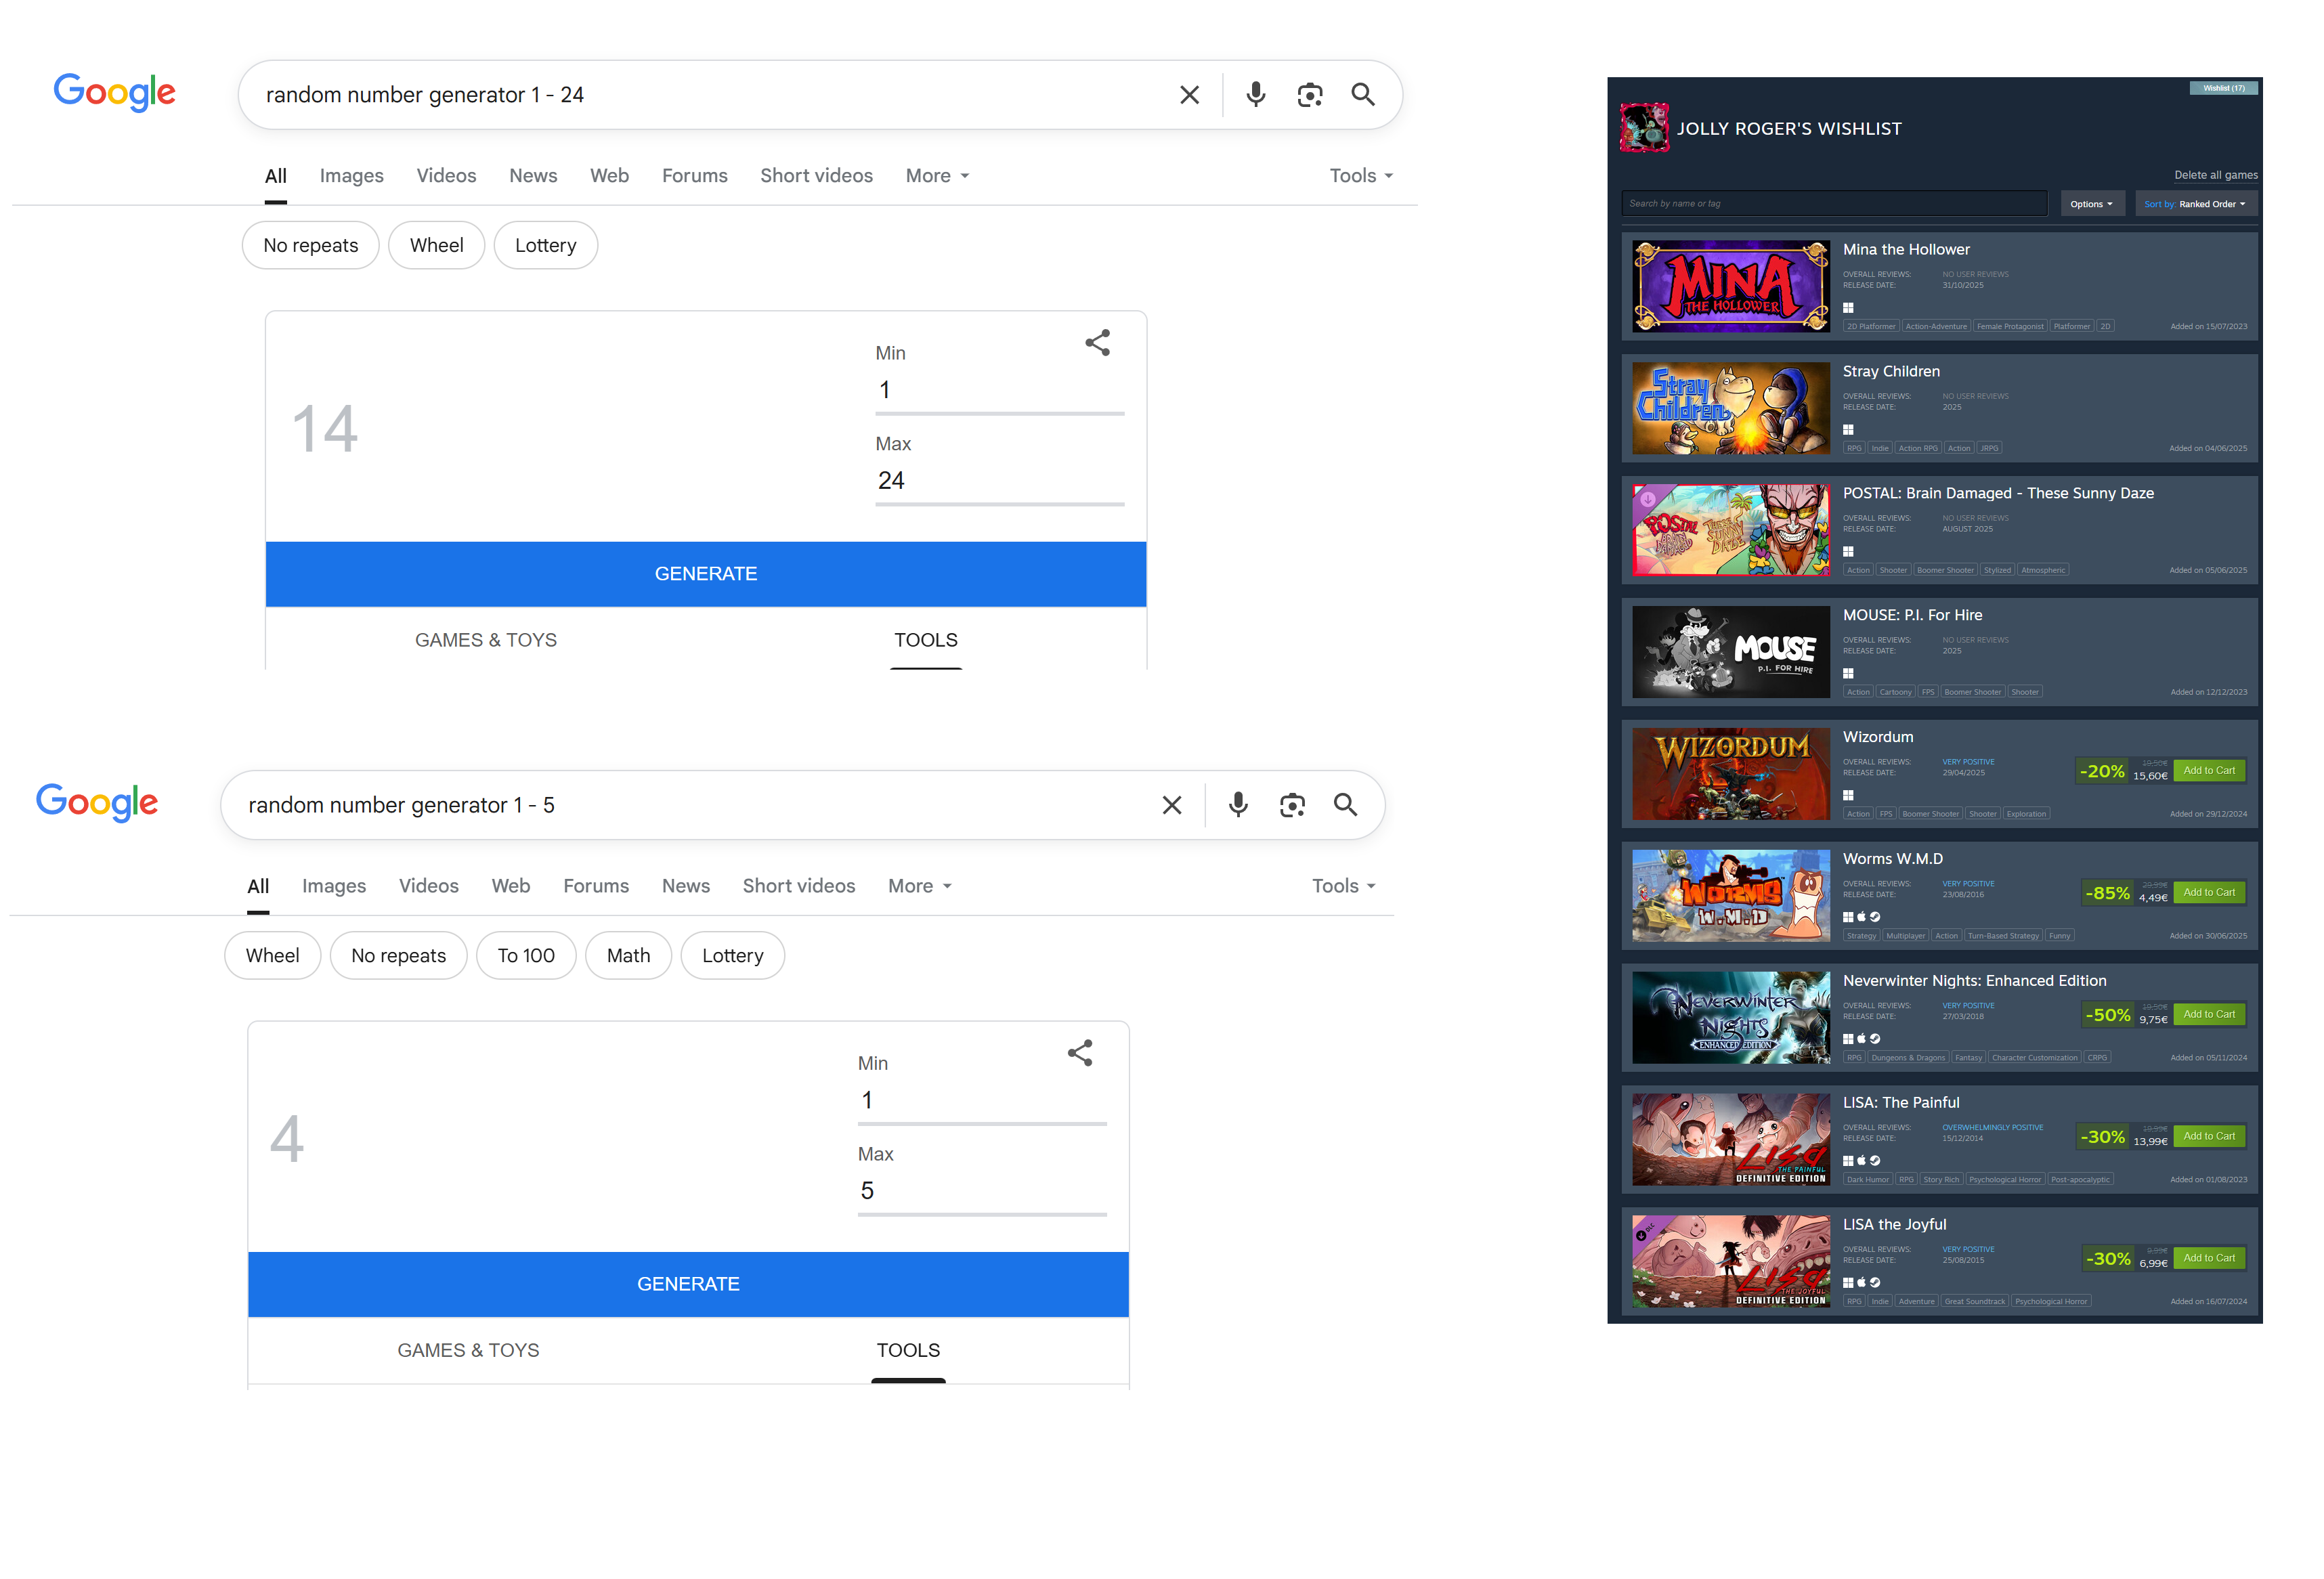This screenshot has height=1579, width=2324.
Task: Click Generate button for 1 - 24 range
Action: point(706,574)
